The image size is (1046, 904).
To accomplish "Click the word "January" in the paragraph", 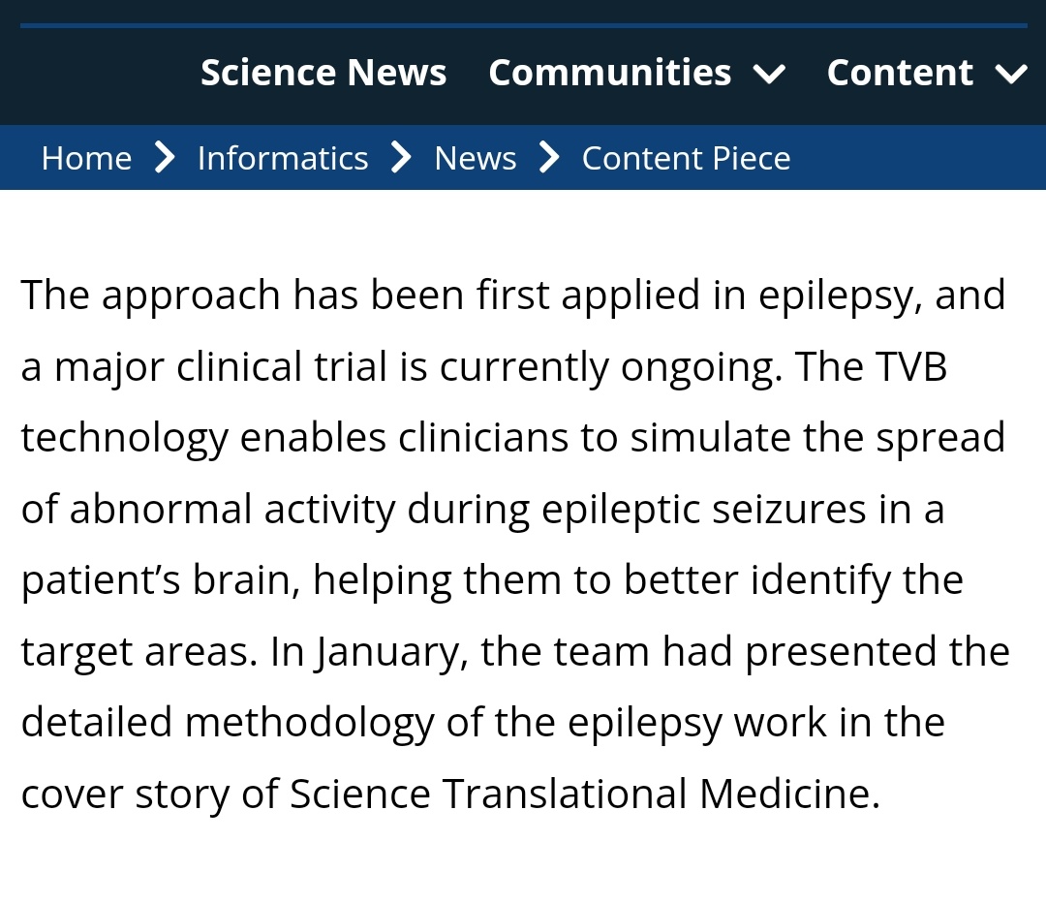I will tap(386, 652).
